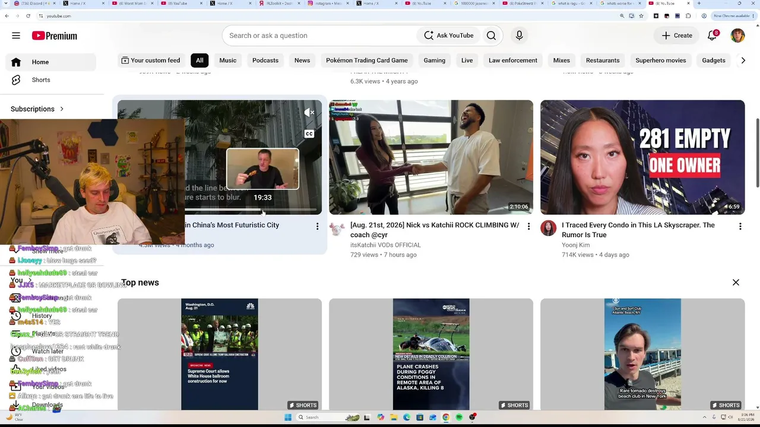The height and width of the screenshot is (427, 760).
Task: Unmute the China futuristic city preview
Action: (x=309, y=112)
